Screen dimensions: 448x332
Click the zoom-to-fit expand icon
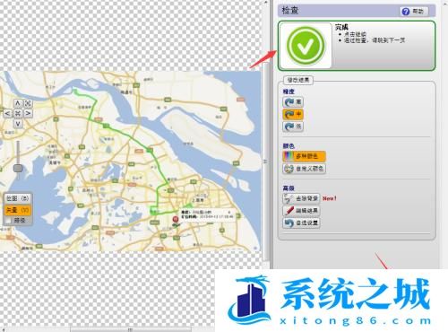[x=28, y=103]
